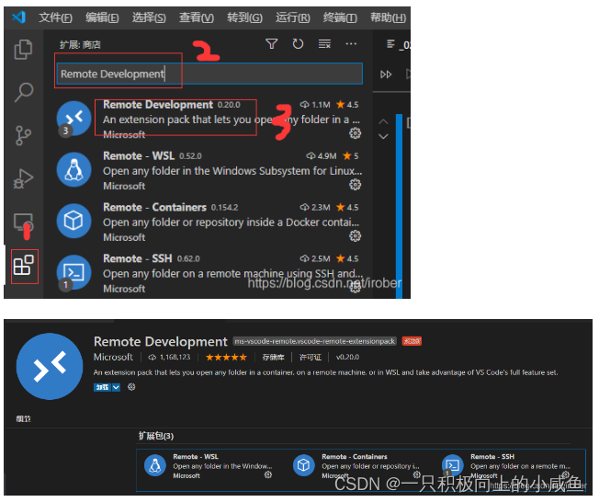Click the star 5 rating of Remote - WSL
This screenshot has width=599, height=502.
pos(351,156)
